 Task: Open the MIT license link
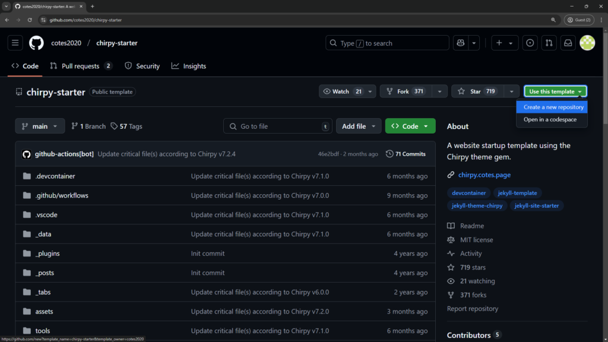[x=477, y=240]
